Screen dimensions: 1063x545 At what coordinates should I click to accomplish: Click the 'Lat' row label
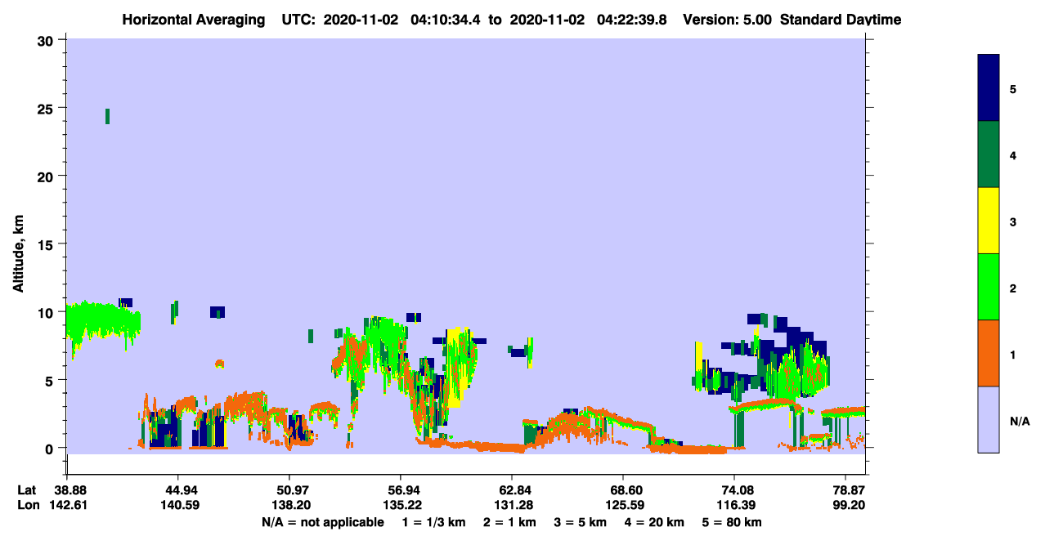(27, 489)
